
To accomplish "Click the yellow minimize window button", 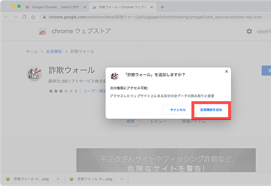I will point(13,6).
